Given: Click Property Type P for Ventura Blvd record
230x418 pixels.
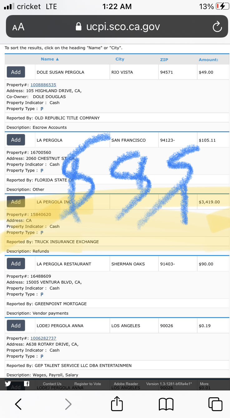Looking at the screenshot, I should [x=42, y=294].
